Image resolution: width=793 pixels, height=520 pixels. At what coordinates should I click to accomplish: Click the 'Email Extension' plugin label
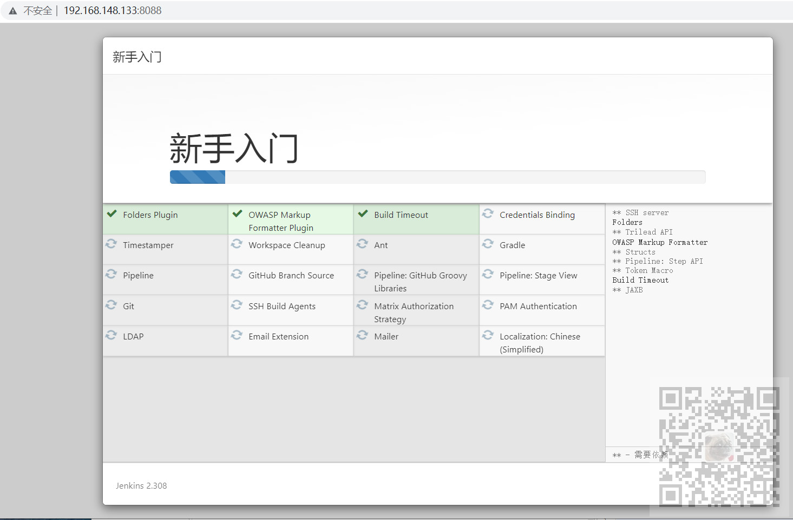279,336
